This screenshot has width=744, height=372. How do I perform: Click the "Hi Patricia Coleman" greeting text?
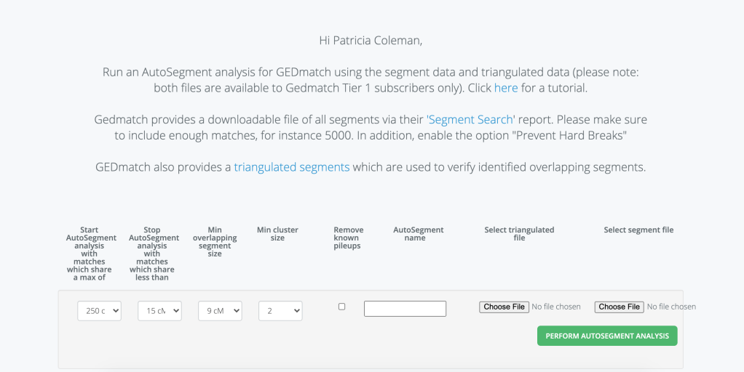tap(371, 41)
